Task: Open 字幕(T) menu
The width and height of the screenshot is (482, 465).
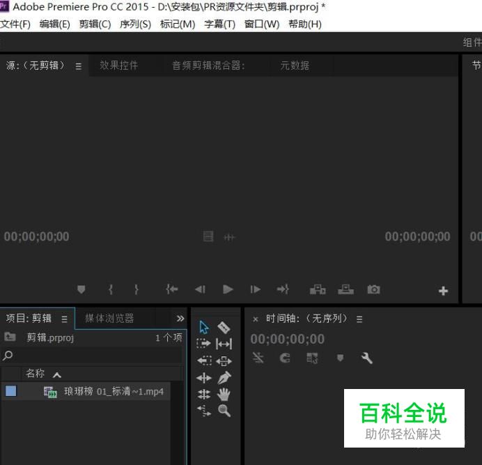Action: [220, 24]
